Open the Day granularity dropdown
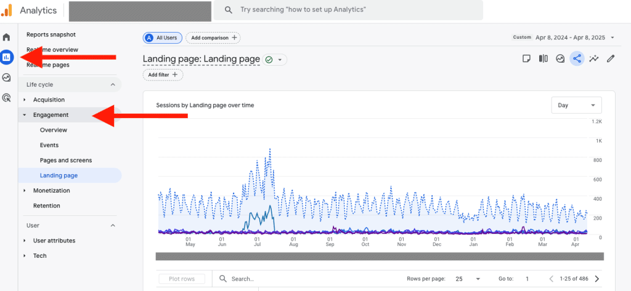631x291 pixels. pyautogui.click(x=576, y=105)
